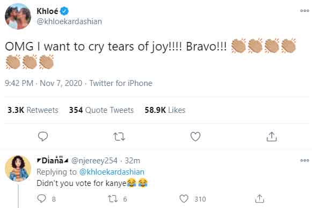
Task: Like Khloé's tweet with the heart icon
Action: pos(195,137)
